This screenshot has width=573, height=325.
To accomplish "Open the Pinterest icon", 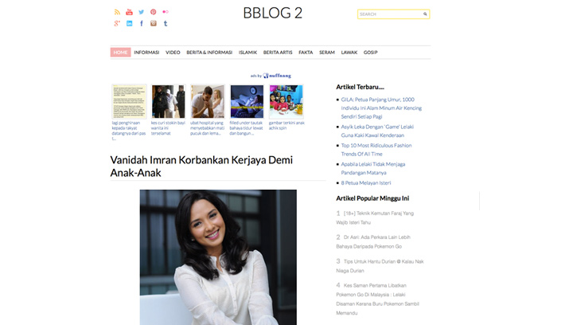I will coord(153,12).
